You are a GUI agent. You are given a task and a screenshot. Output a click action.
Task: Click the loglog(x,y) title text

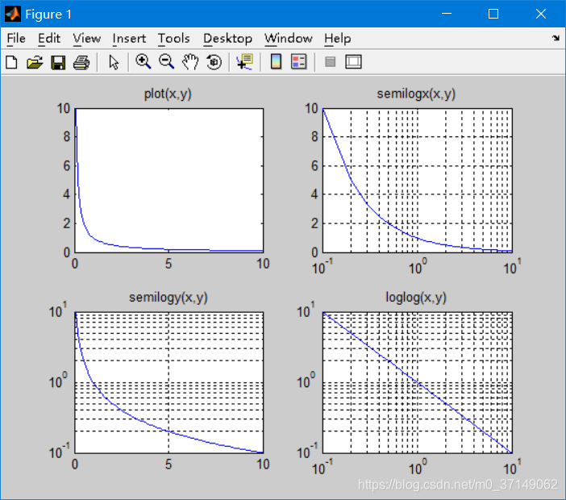coord(416,298)
